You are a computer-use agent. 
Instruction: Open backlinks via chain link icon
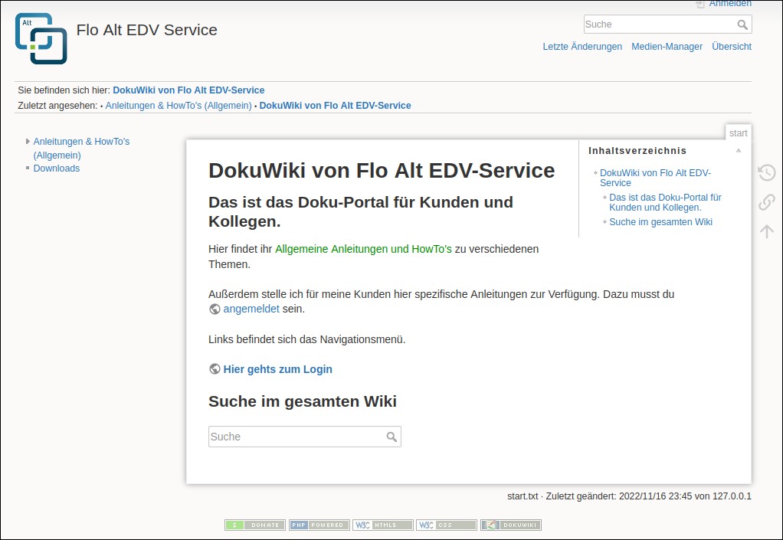766,202
